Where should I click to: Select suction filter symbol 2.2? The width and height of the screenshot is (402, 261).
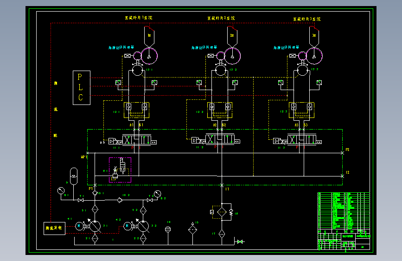[x=143, y=238]
